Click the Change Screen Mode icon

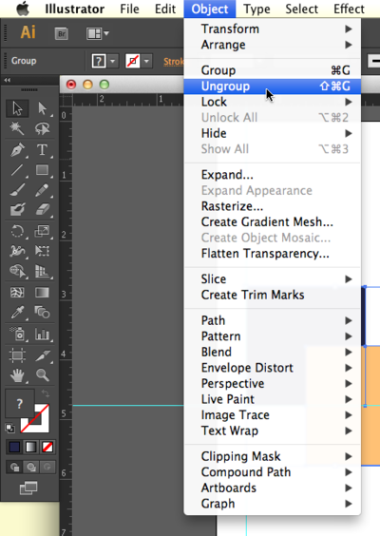pos(28,488)
